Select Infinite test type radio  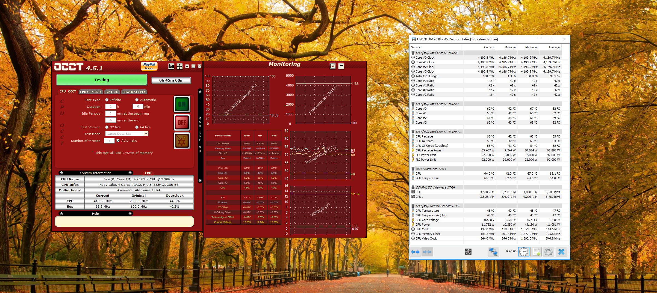107,100
